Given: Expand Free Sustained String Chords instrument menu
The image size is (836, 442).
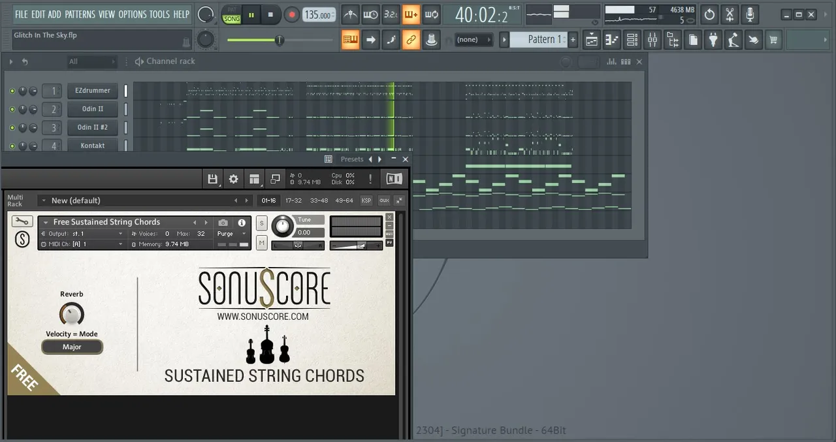Looking at the screenshot, I should click(x=46, y=223).
